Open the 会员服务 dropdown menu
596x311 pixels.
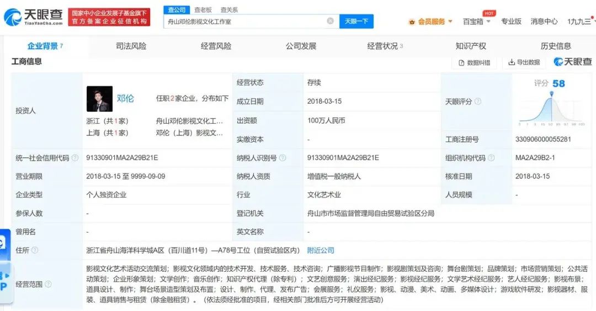coord(430,22)
